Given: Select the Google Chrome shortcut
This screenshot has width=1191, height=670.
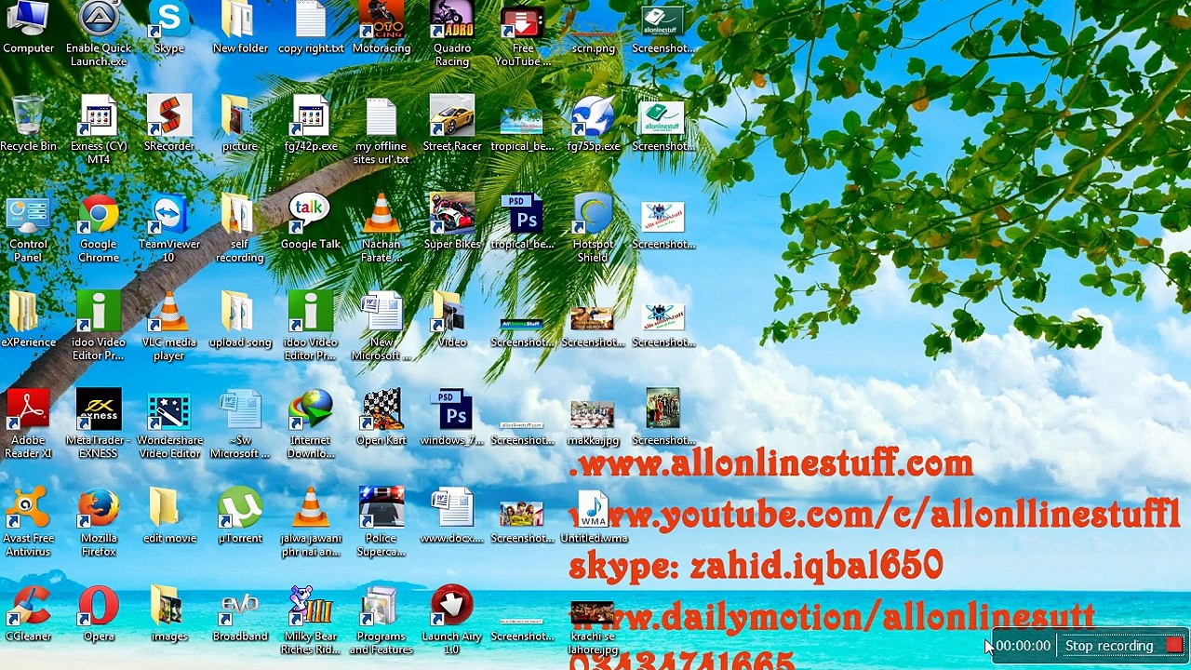Looking at the screenshot, I should [x=99, y=229].
